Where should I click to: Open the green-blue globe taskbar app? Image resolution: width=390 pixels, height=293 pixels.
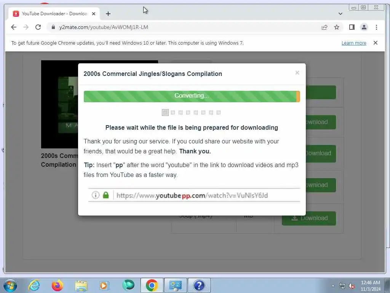tap(128, 285)
